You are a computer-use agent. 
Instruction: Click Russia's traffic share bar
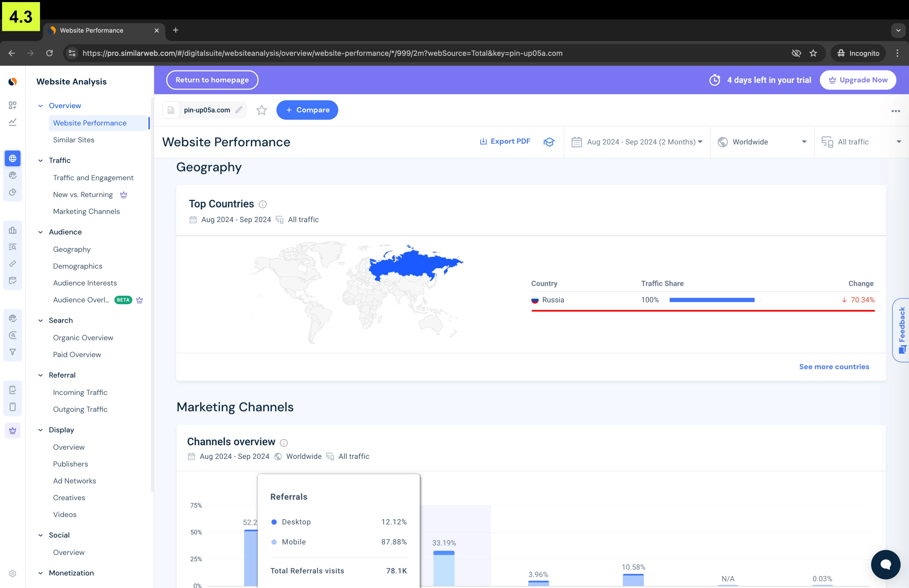pyautogui.click(x=712, y=300)
